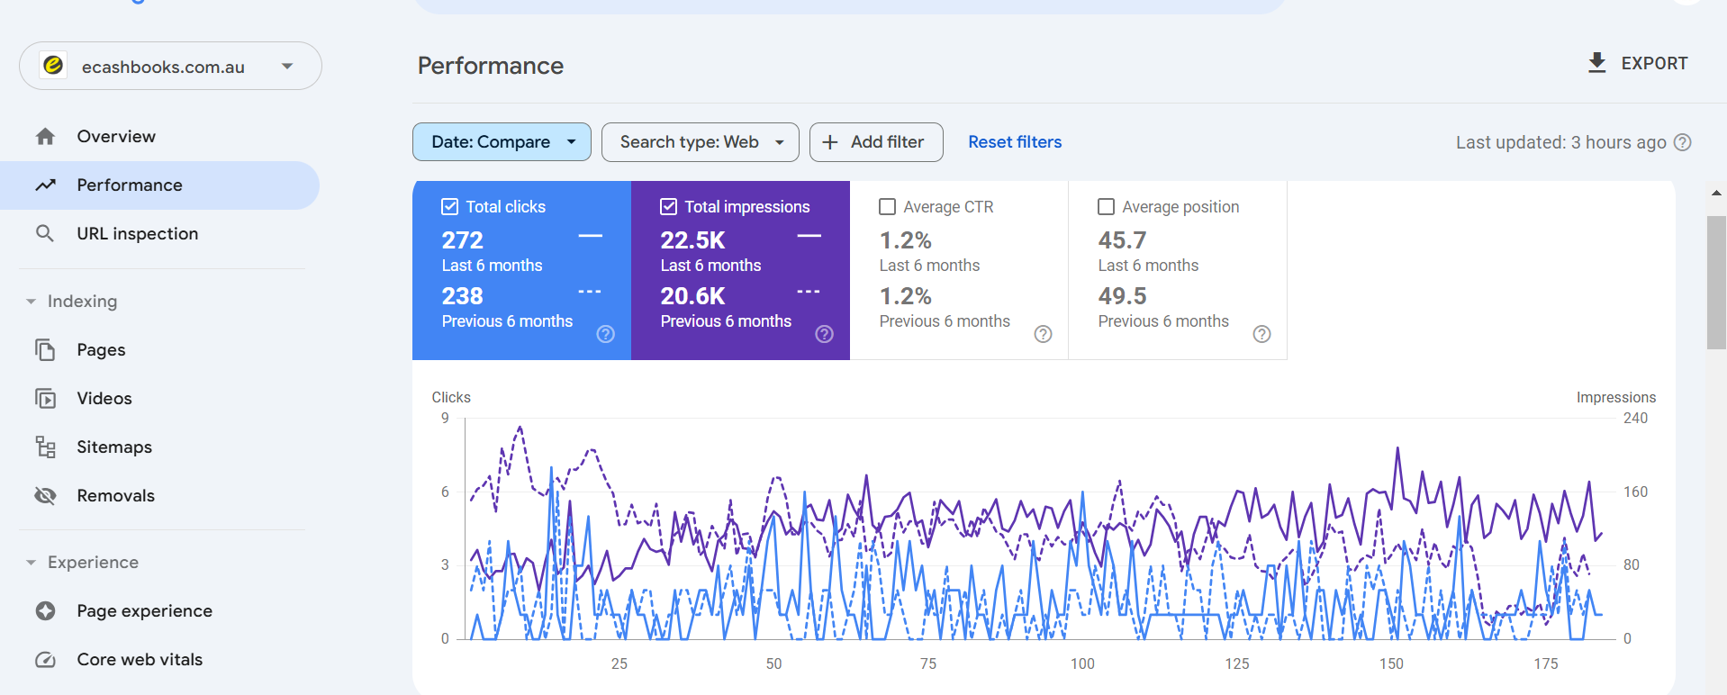Click the Export button

click(x=1637, y=64)
